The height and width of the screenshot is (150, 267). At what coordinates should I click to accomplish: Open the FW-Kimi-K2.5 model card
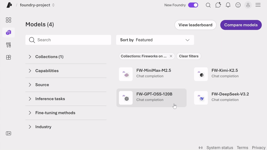click(x=224, y=73)
